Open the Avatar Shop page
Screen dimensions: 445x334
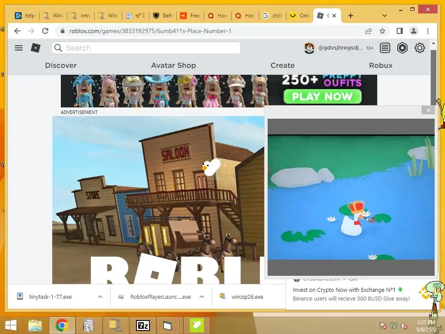click(173, 65)
